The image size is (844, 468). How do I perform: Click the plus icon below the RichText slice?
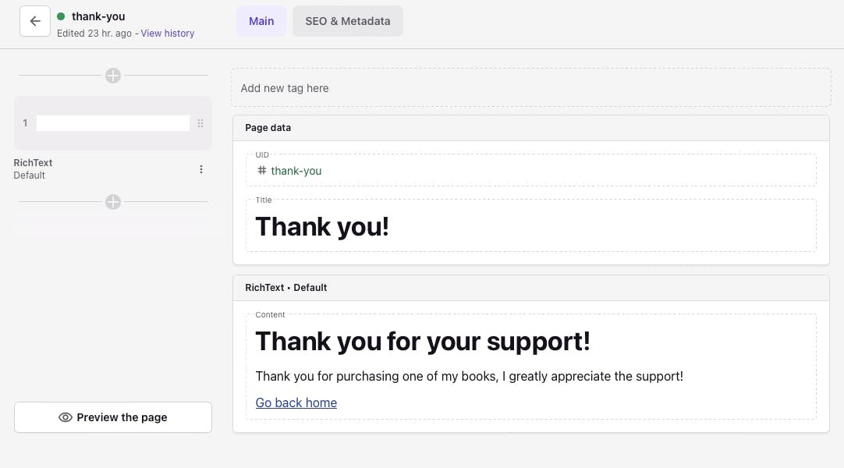[x=112, y=202]
